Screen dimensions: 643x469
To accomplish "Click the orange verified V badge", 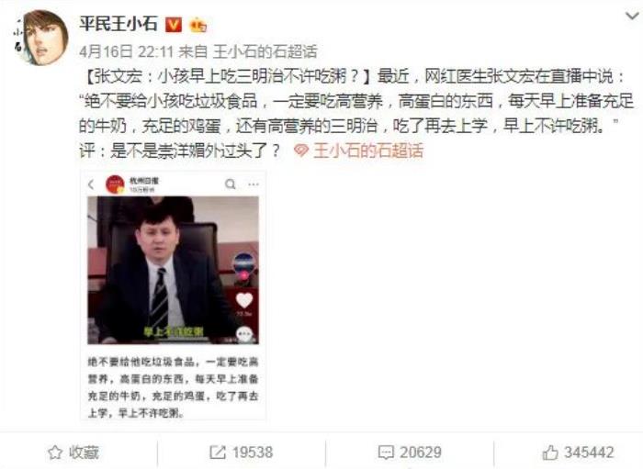I will coord(173,25).
